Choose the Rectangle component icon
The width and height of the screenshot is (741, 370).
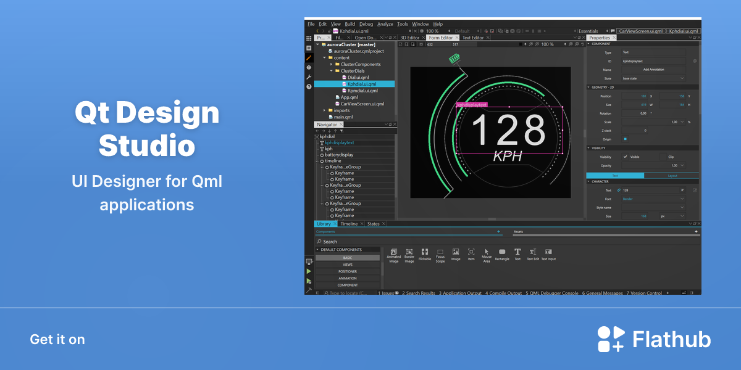[x=502, y=252]
